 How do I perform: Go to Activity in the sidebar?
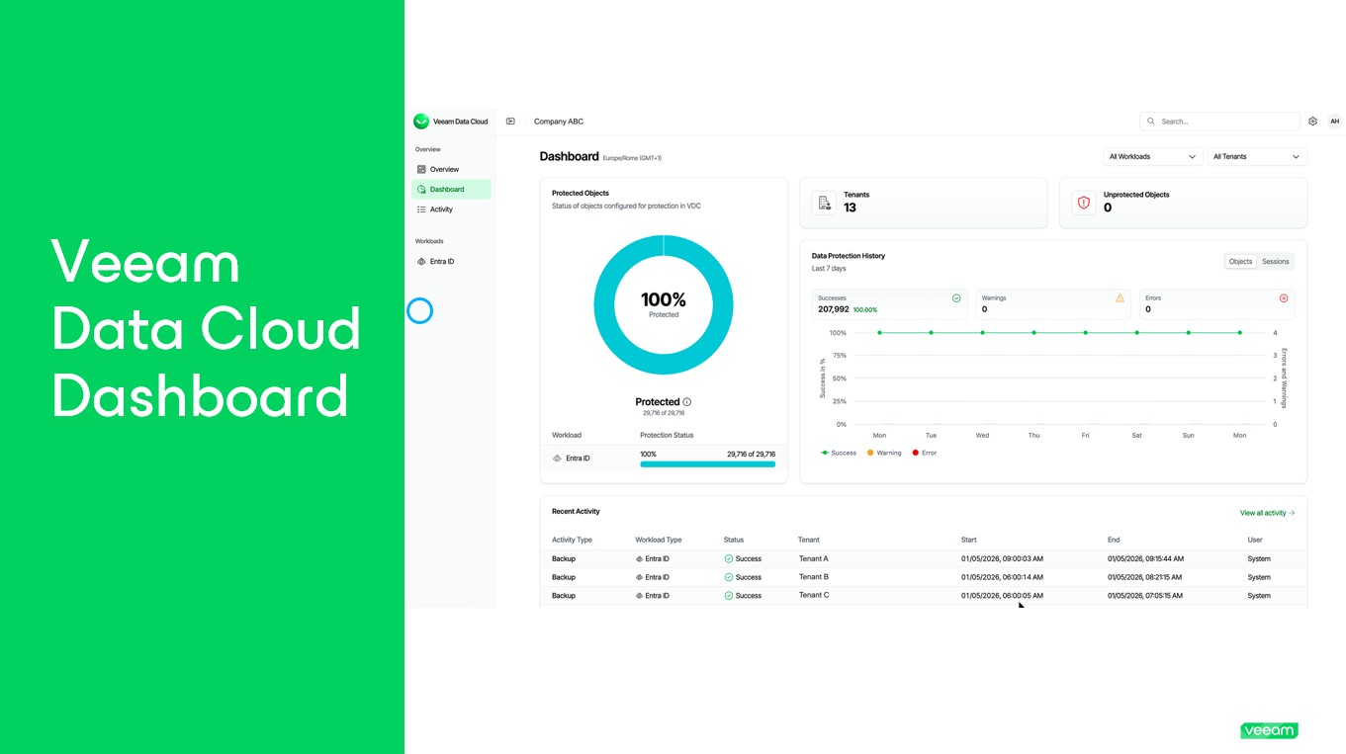441,209
